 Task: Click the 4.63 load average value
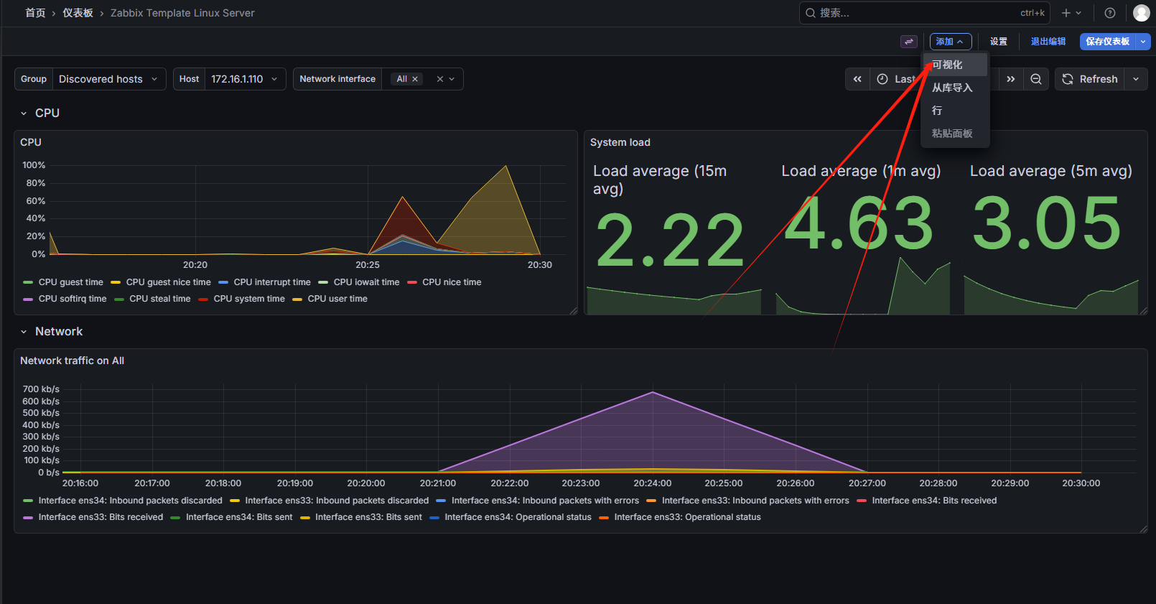[859, 224]
